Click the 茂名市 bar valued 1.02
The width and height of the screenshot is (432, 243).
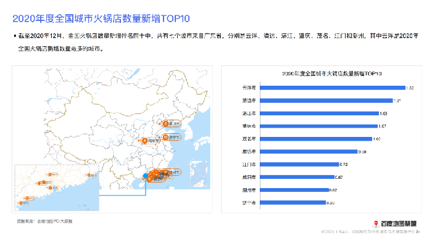click(316, 139)
